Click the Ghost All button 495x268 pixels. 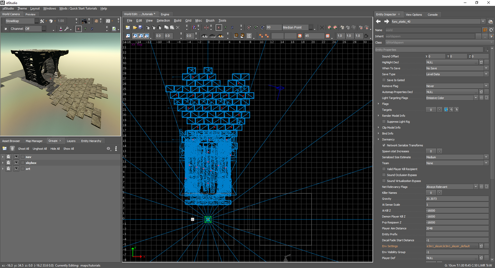[23, 149]
